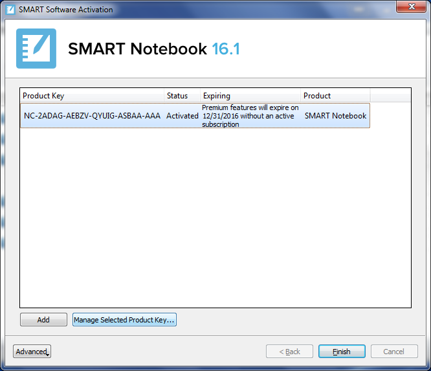Open Manage Selected Product Key dialog

point(124,320)
